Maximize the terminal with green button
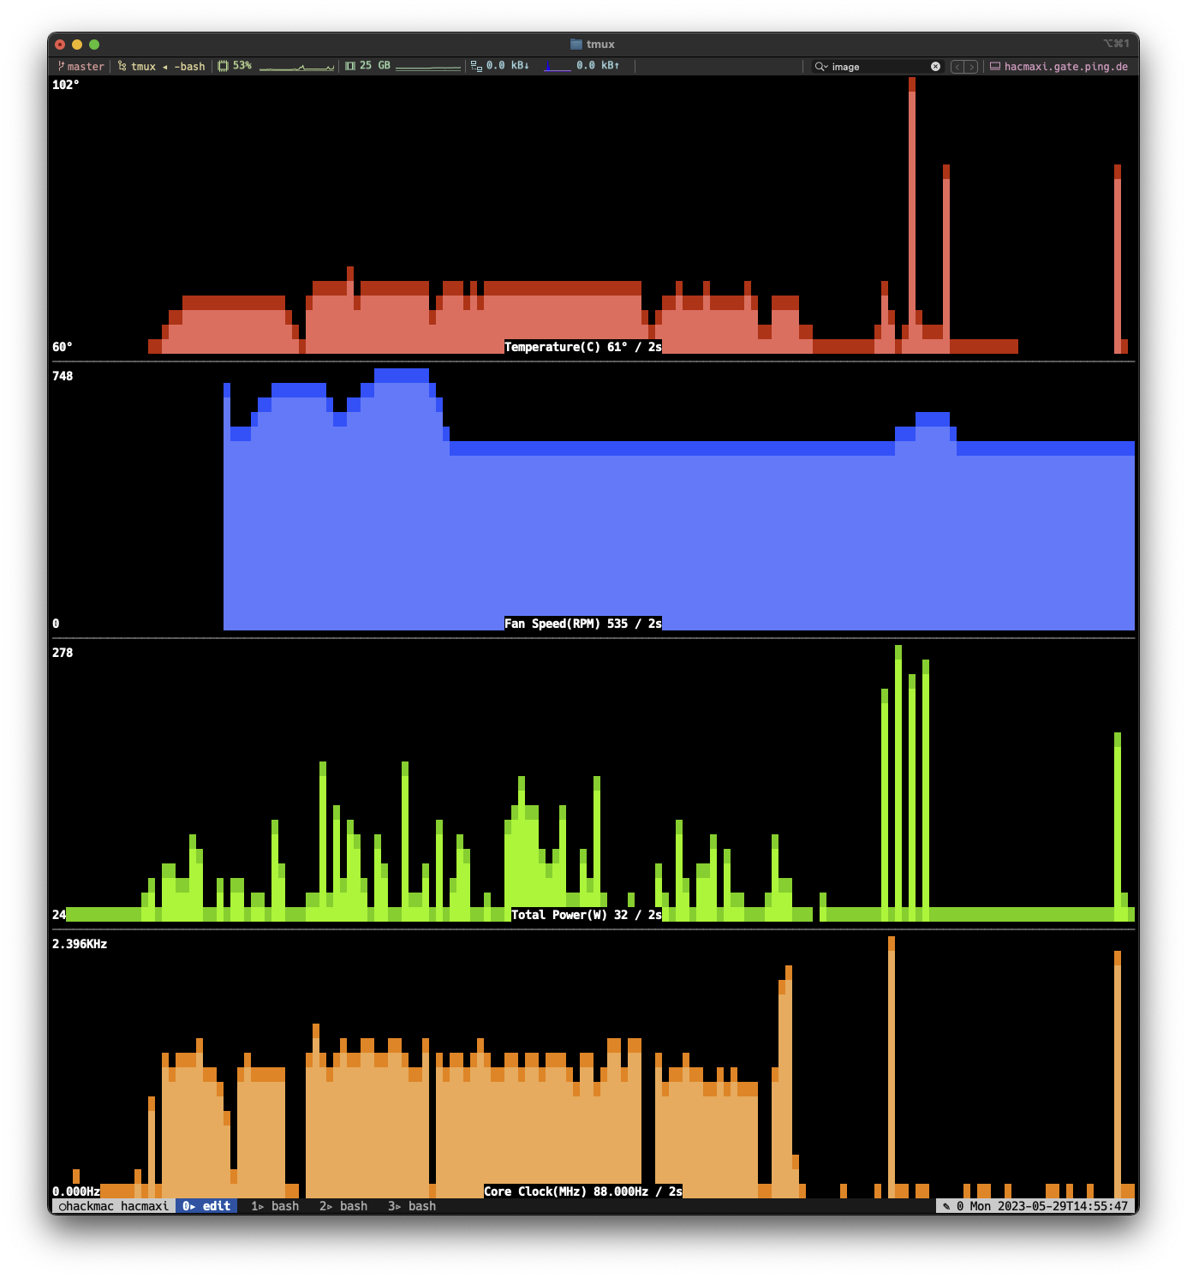Viewport: 1187px width, 1278px height. pos(94,45)
